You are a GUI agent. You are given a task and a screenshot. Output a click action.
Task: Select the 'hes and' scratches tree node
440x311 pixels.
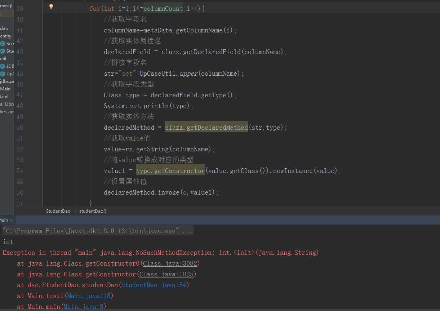(x=7, y=112)
